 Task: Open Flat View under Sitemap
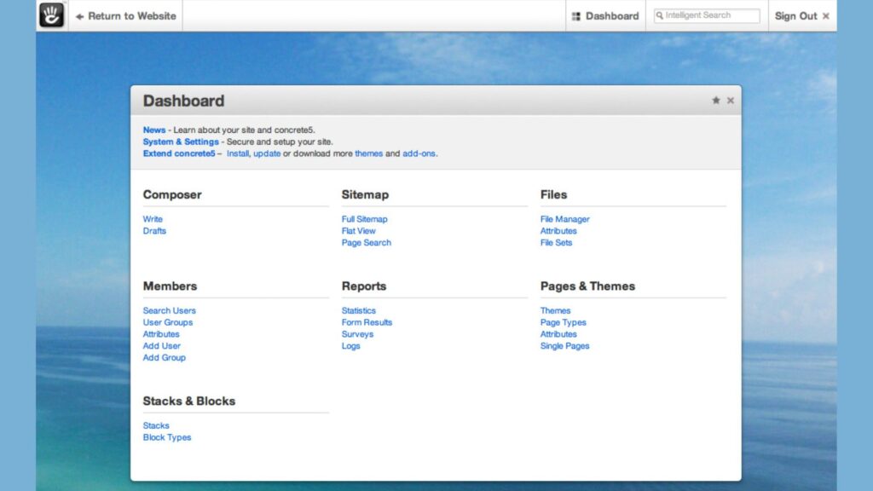(x=359, y=230)
